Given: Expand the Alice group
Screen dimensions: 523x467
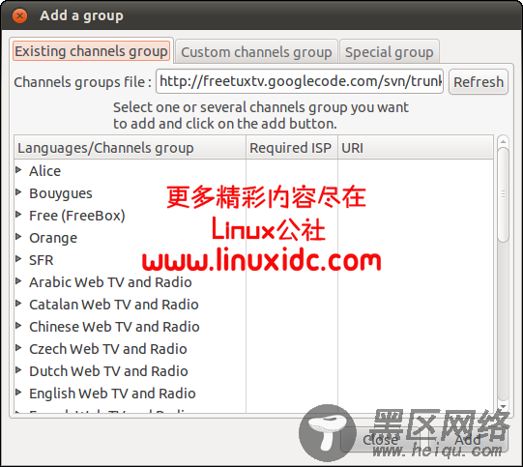Looking at the screenshot, I should 18,170.
